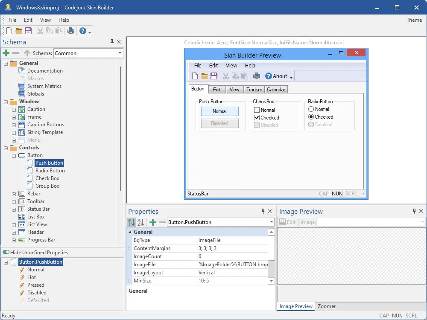Screen dimensions: 427x320
Task: Select the Hot state under Button.PushButton
Action: (31, 277)
